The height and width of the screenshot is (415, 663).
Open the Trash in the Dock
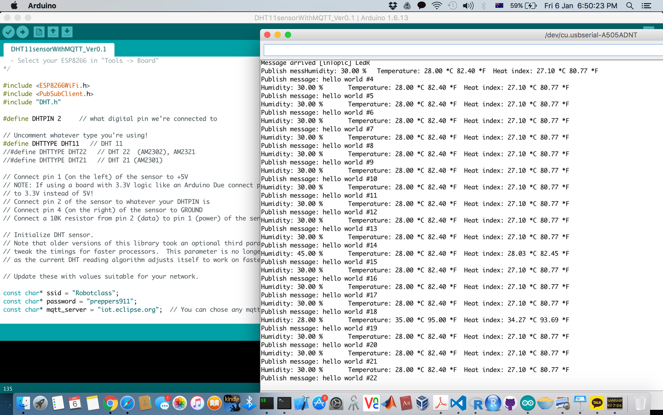click(x=640, y=403)
